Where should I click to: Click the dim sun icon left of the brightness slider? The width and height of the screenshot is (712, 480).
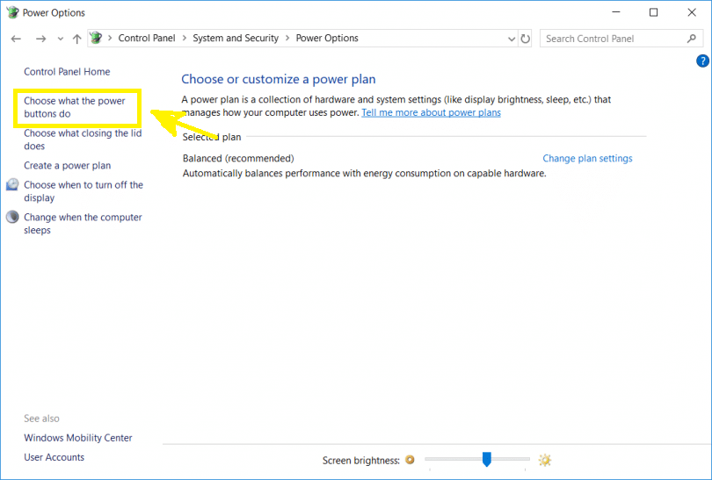[410, 460]
